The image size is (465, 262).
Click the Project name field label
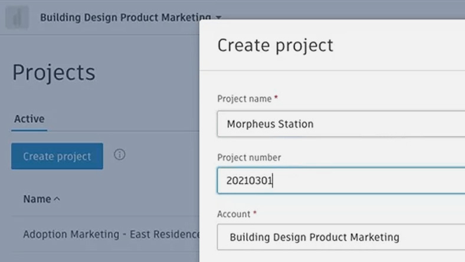[244, 99]
